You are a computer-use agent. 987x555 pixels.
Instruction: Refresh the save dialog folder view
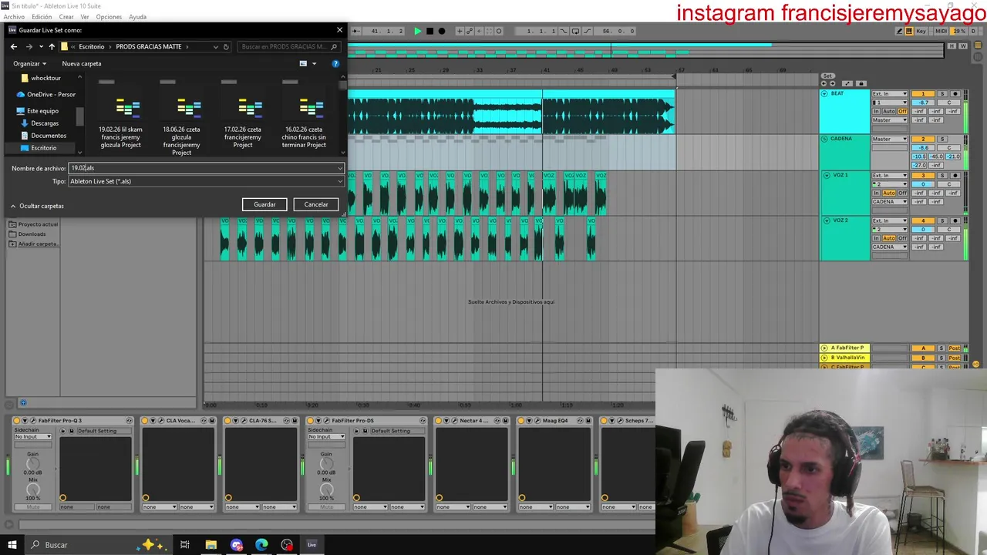[226, 46]
